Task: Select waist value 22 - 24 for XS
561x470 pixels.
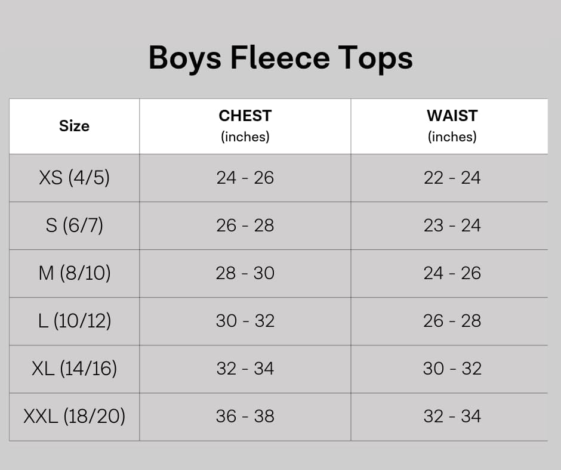Action: (452, 178)
